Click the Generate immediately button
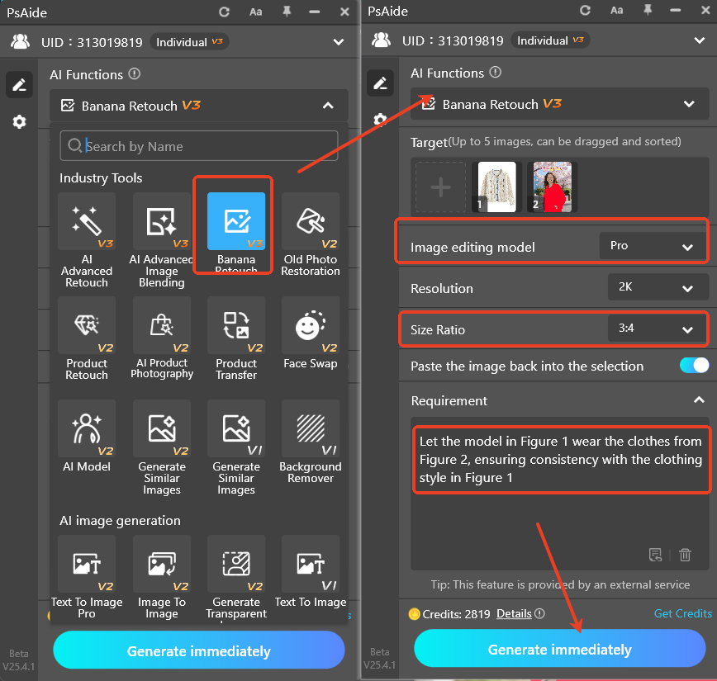The height and width of the screenshot is (681, 717). (560, 649)
